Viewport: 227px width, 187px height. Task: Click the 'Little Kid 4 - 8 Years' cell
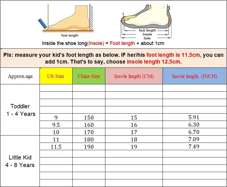pos(20,161)
